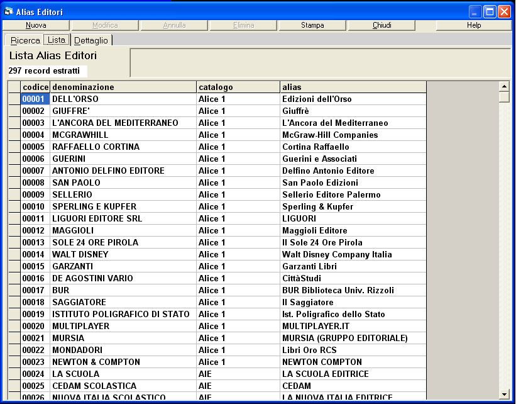Viewport: 516px width, 404px height.
Task: Click the SAGGIATORE denomination cell
Action: coord(123,302)
